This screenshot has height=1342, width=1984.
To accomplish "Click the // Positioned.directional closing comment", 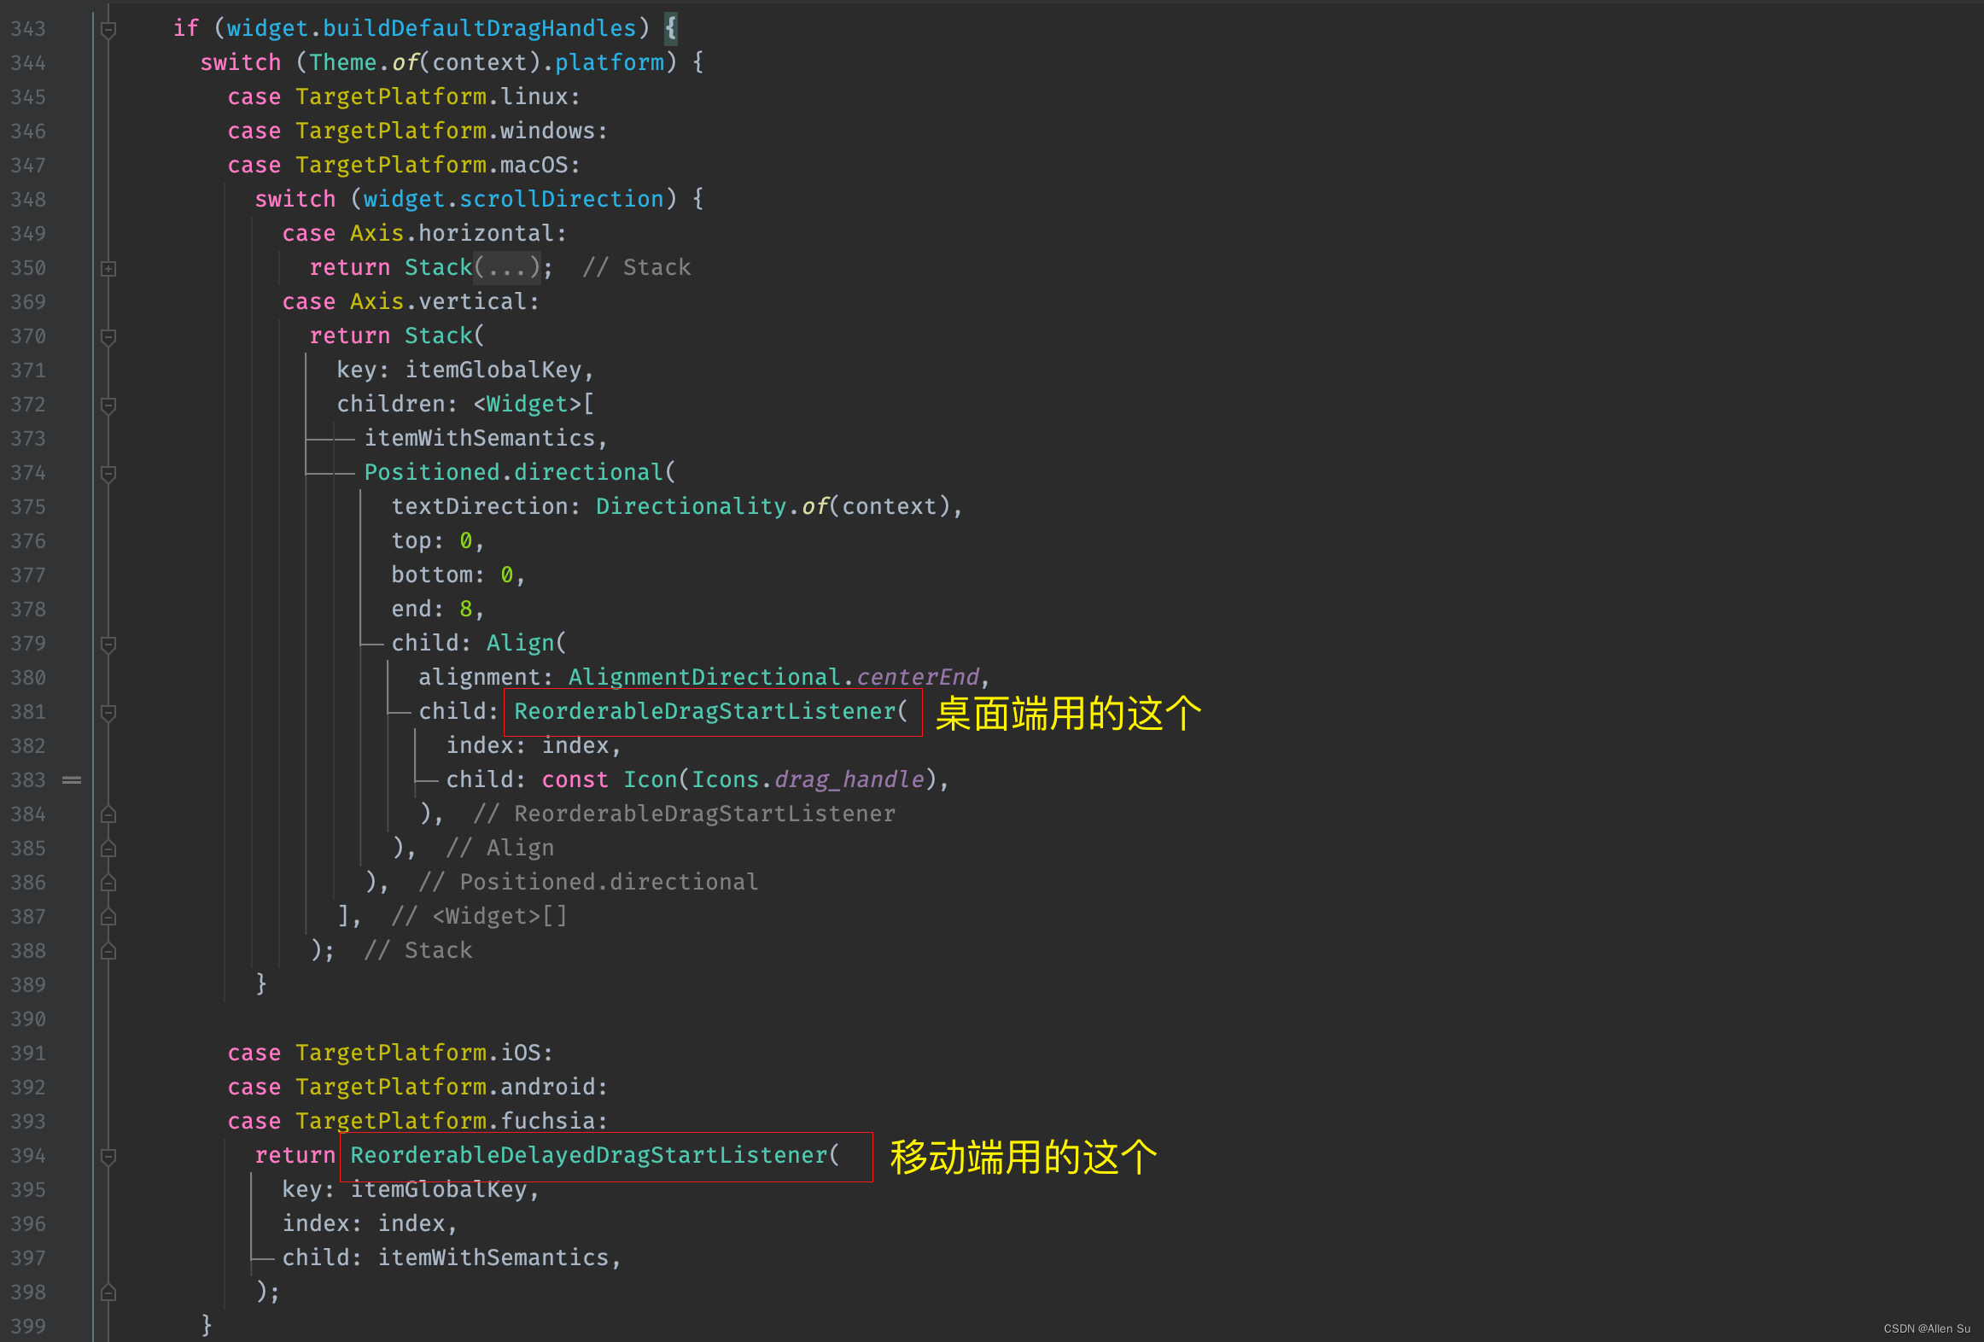I will point(588,883).
